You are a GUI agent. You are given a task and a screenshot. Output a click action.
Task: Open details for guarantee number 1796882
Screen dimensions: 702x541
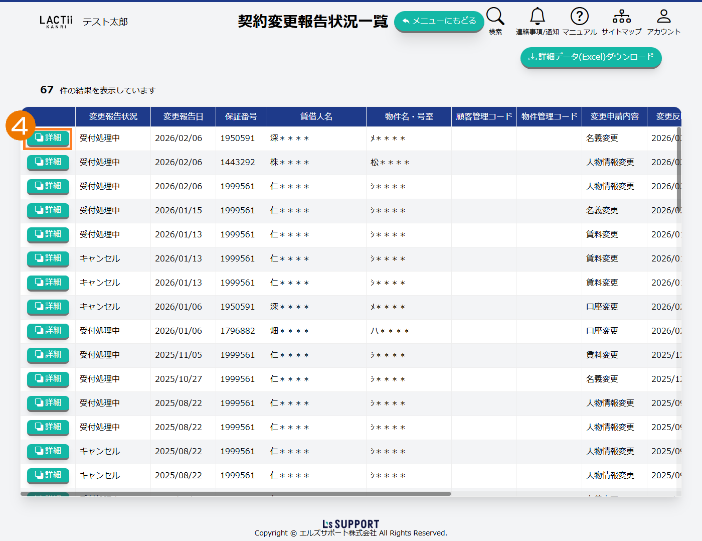pyautogui.click(x=48, y=331)
